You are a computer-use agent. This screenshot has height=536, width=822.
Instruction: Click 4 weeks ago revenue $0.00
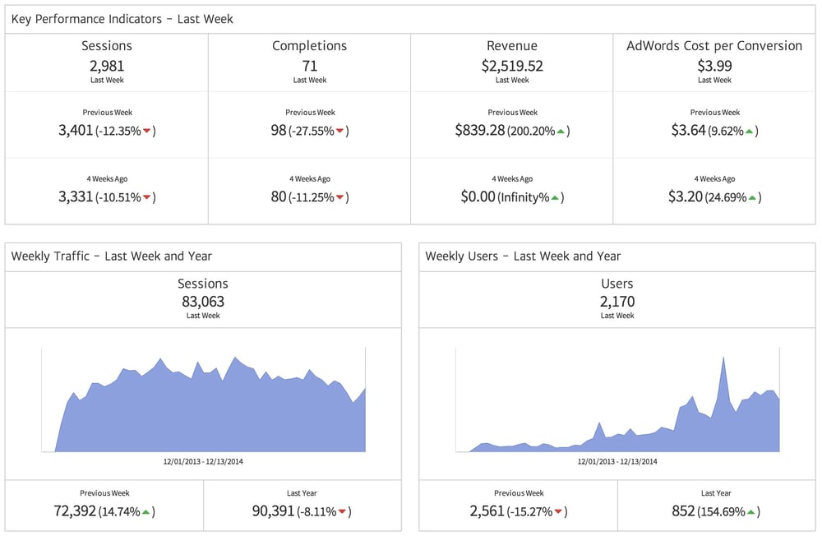coord(478,196)
